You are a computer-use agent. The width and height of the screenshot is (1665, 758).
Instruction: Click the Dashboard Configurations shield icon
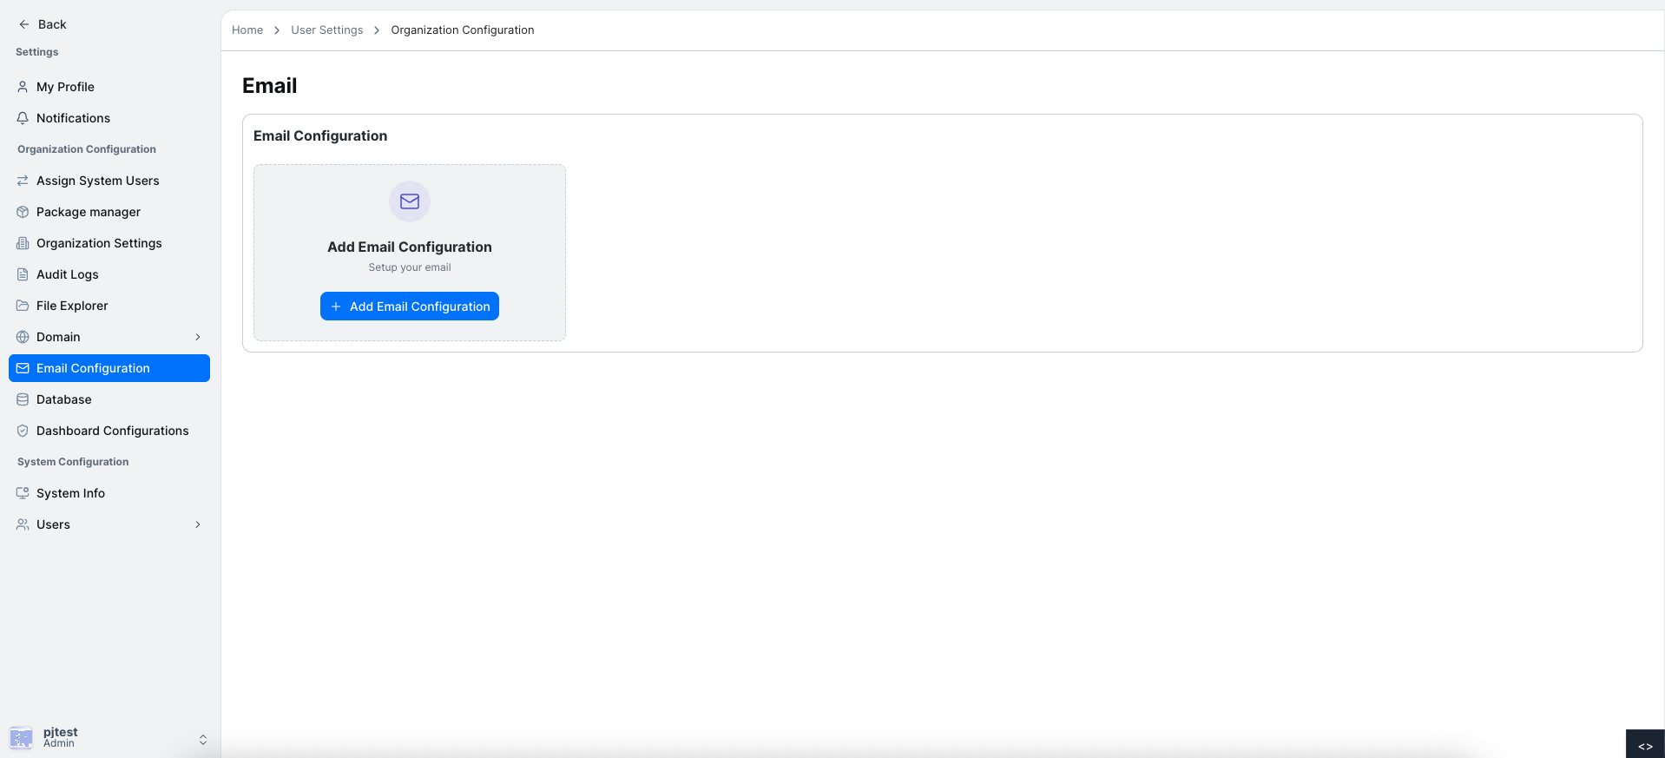pos(23,431)
